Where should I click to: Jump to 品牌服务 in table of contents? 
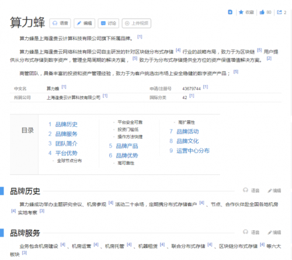[x=66, y=134]
